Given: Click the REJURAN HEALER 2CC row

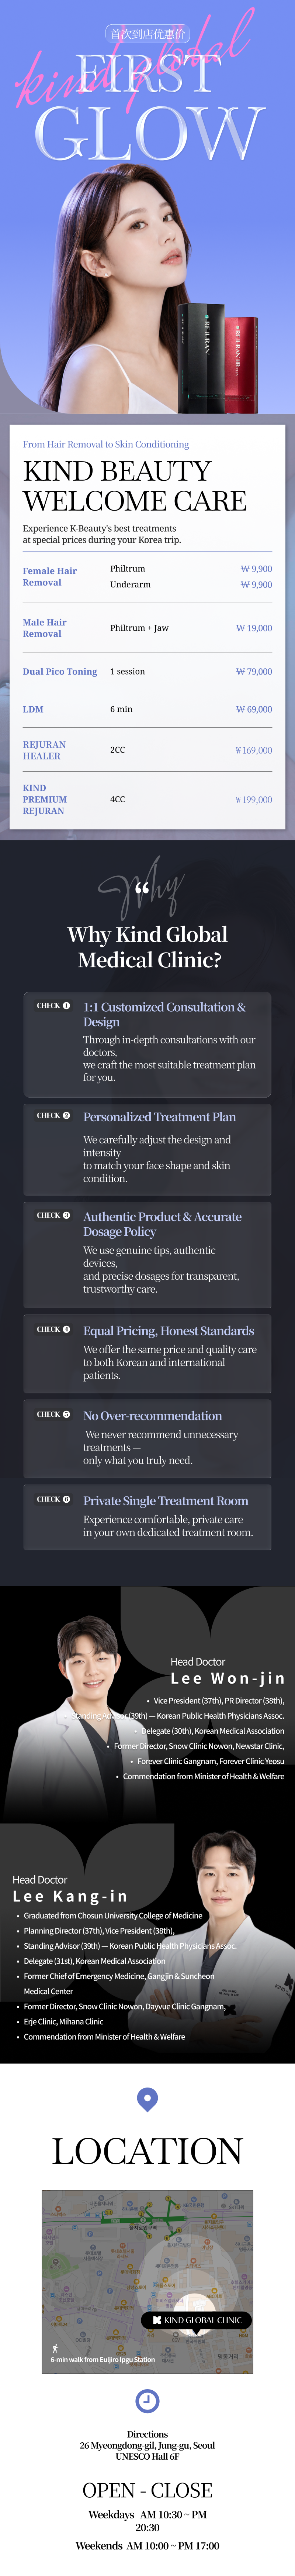Looking at the screenshot, I should click(147, 750).
